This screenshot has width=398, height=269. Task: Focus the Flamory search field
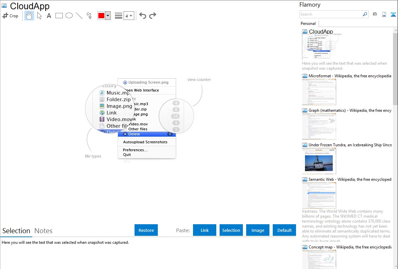(x=331, y=14)
